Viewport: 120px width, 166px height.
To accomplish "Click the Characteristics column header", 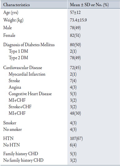I will pos(17,5).
